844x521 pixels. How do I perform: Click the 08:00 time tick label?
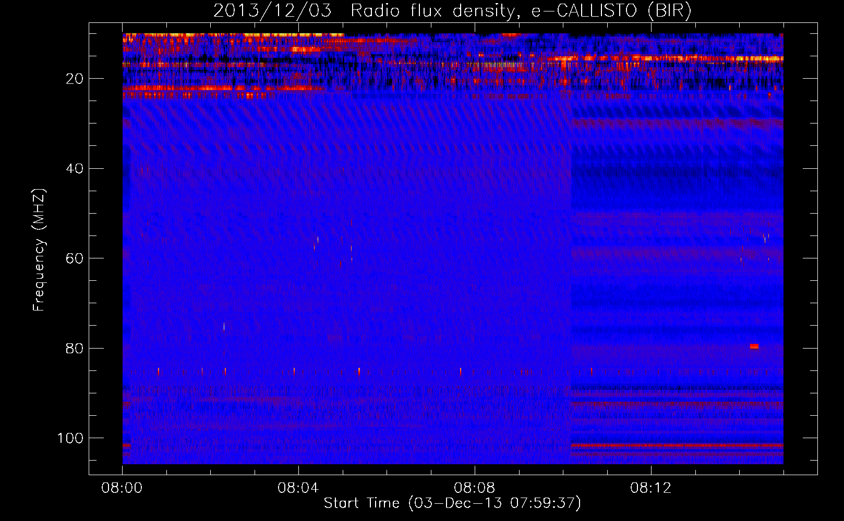click(x=122, y=488)
